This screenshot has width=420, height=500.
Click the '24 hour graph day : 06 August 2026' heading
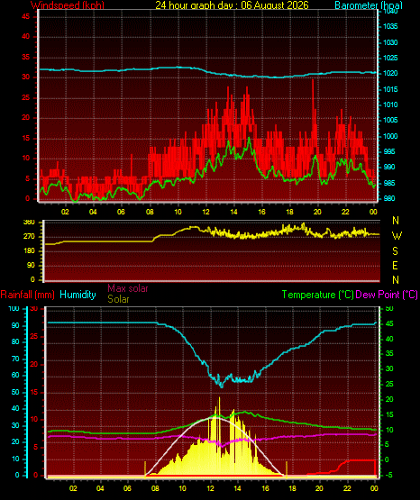point(232,5)
